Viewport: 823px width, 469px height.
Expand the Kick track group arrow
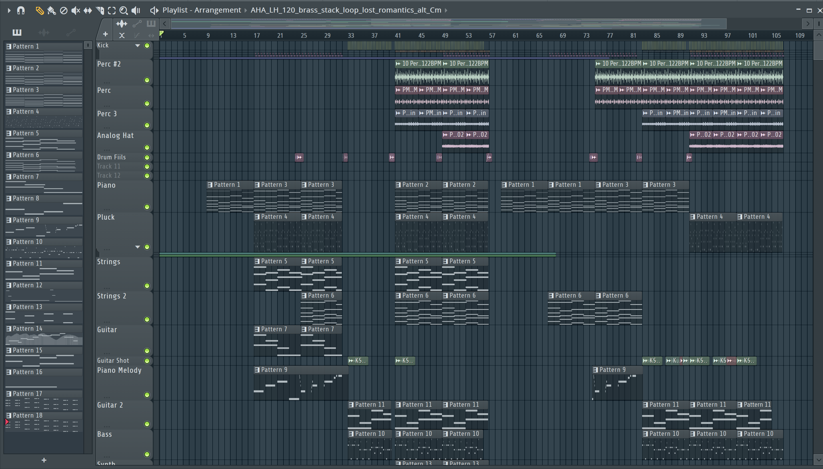click(x=138, y=45)
